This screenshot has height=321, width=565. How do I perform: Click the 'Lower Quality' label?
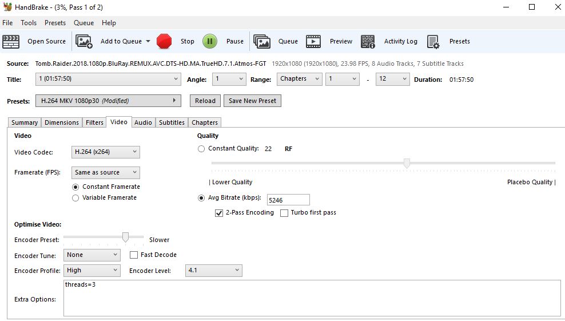tap(232, 183)
